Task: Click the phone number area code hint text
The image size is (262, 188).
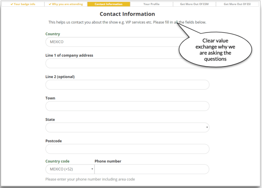Action: click(x=90, y=179)
